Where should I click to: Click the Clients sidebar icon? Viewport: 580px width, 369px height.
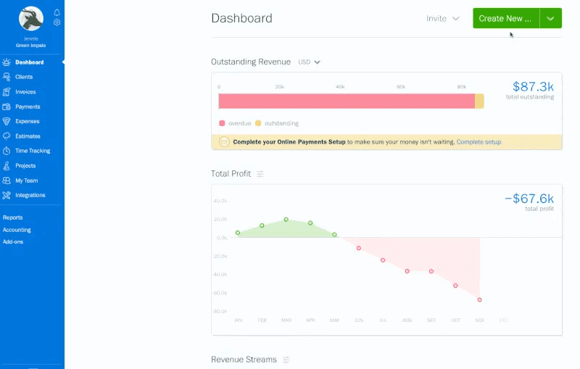click(7, 77)
